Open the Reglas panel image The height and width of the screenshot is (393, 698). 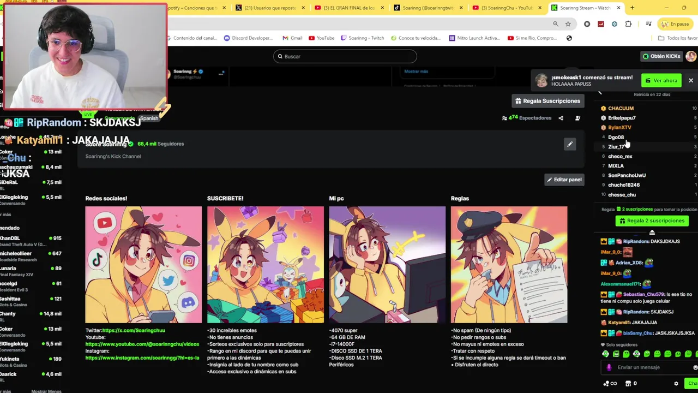(x=509, y=265)
